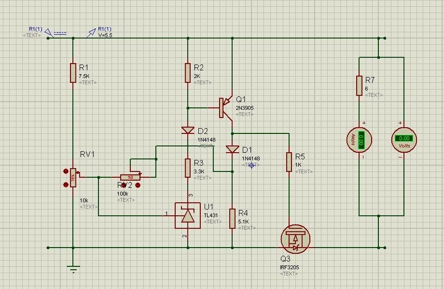Select the U1 TL431 regulator symbol
The image size is (444, 289).
[x=187, y=215]
